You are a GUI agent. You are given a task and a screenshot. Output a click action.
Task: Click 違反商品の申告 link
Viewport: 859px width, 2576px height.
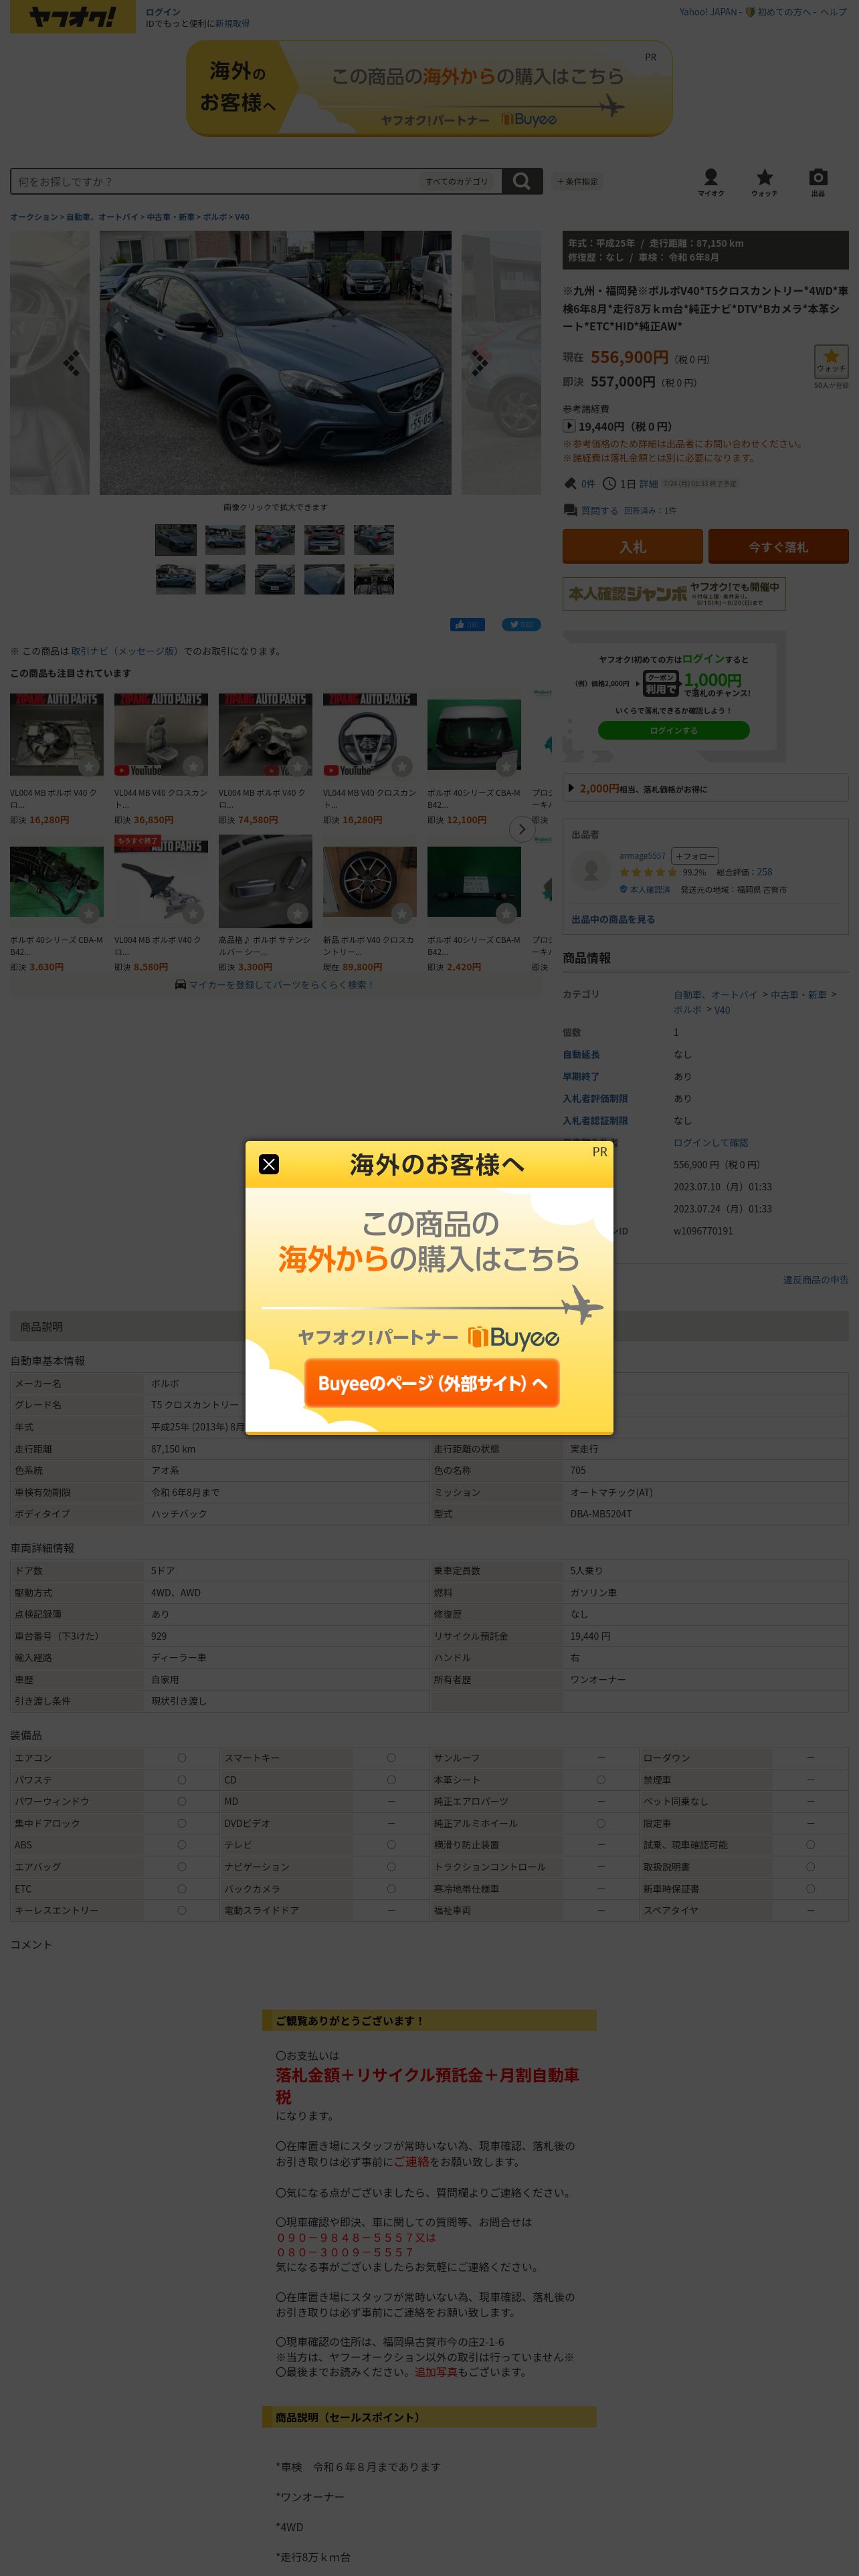tap(815, 1279)
